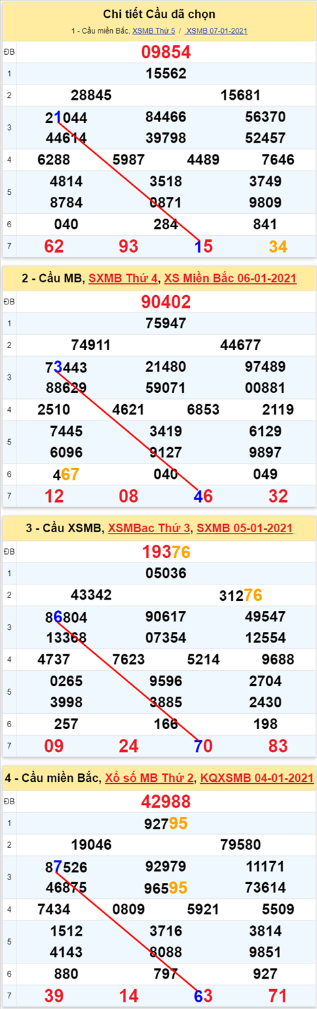Click the number 11171
The height and width of the screenshot is (1009, 317).
(x=265, y=866)
